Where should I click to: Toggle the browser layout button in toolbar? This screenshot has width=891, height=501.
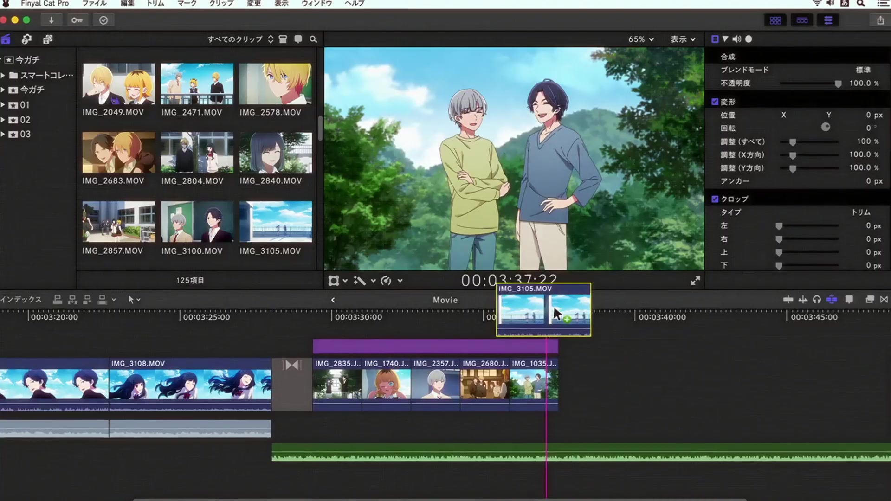[775, 20]
